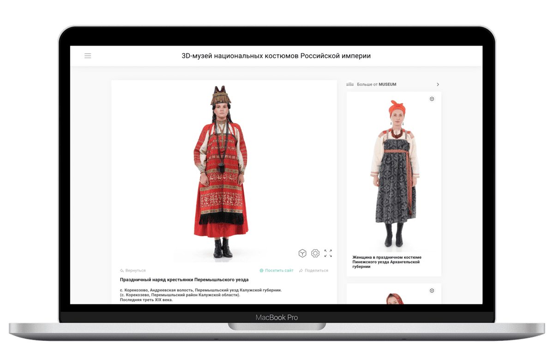Viewport: 554px width, 352px height.
Task: Click the 3D-музей национальных костюмов page title
Action: pos(276,56)
